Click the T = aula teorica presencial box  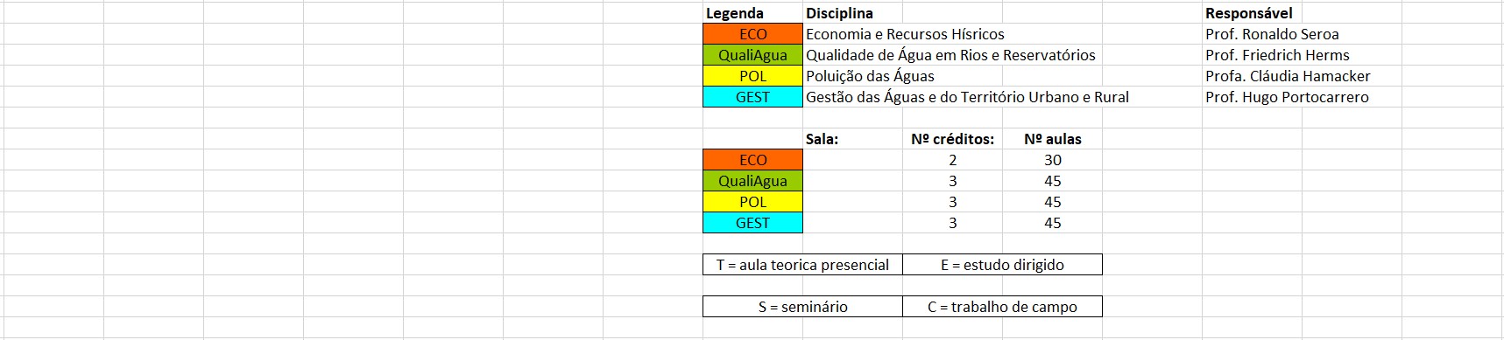[802, 265]
